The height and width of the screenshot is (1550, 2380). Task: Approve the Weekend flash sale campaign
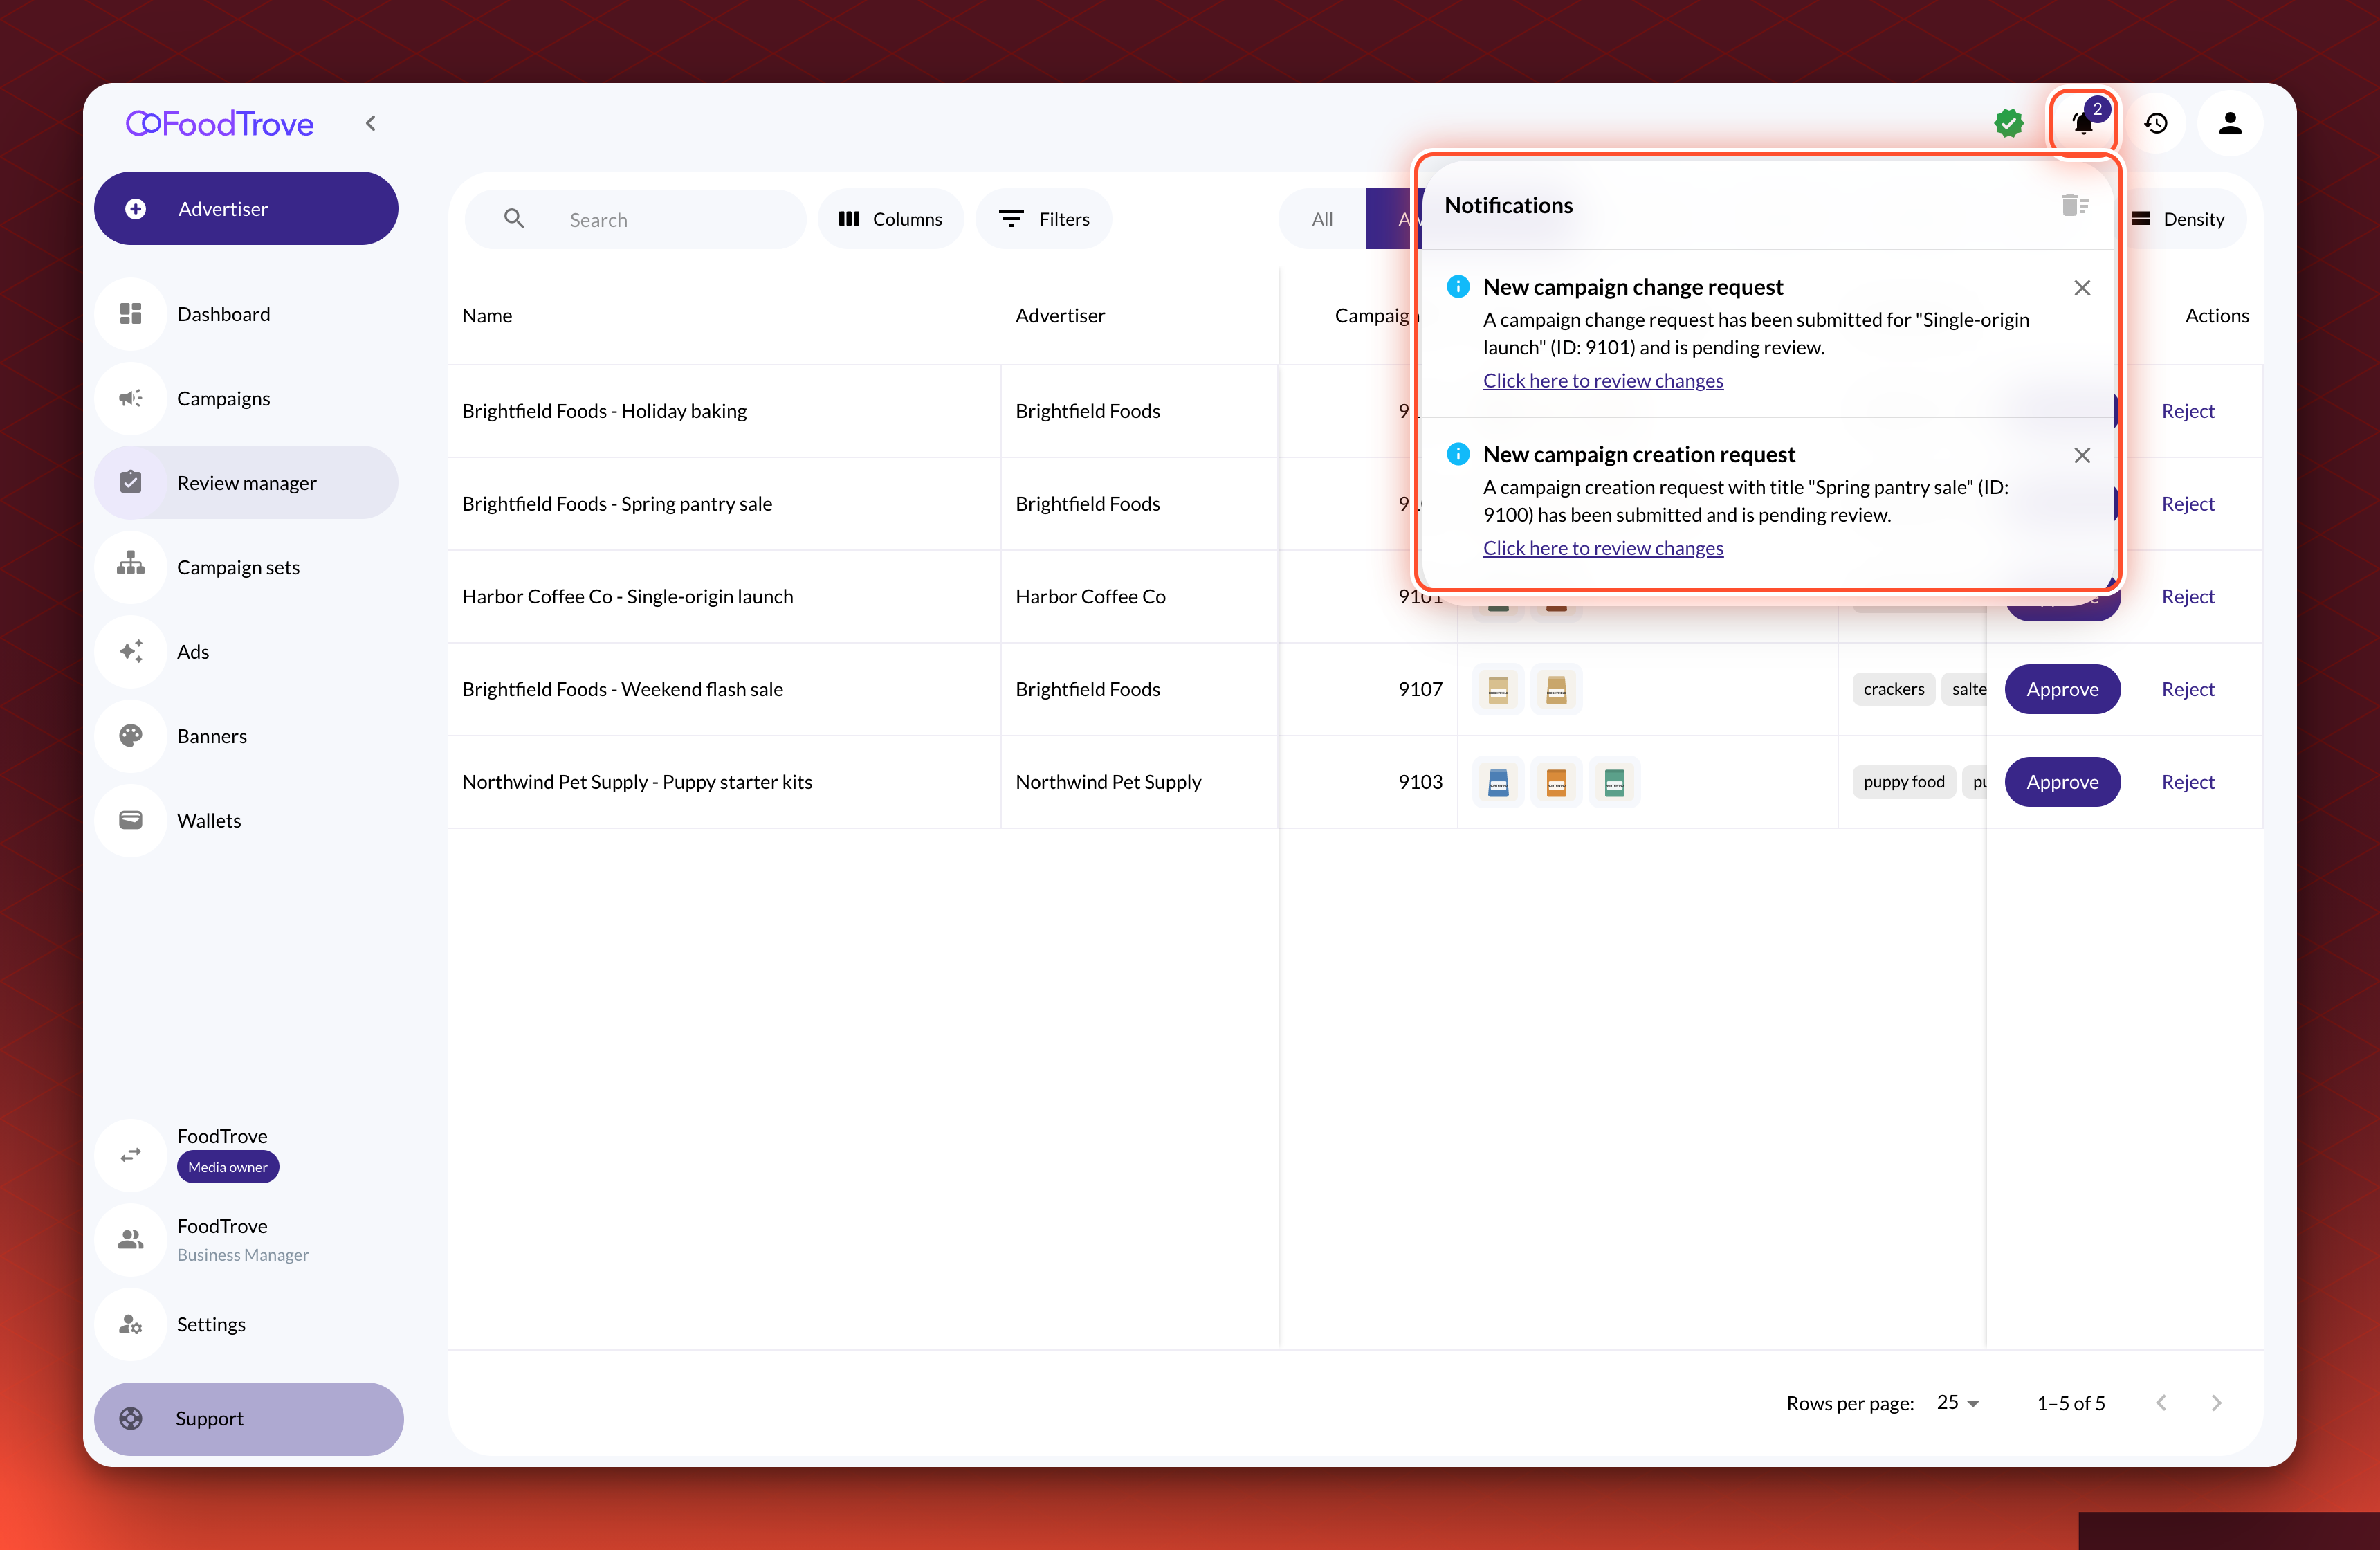pos(2062,689)
